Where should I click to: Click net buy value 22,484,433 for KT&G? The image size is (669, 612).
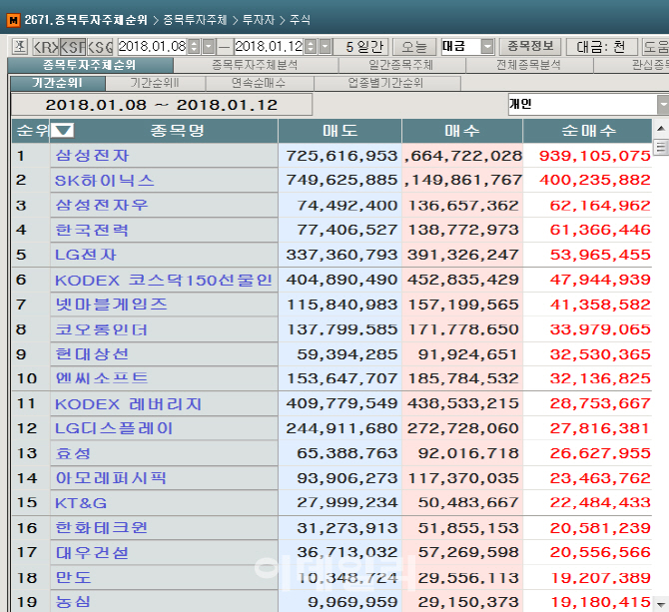(x=600, y=503)
